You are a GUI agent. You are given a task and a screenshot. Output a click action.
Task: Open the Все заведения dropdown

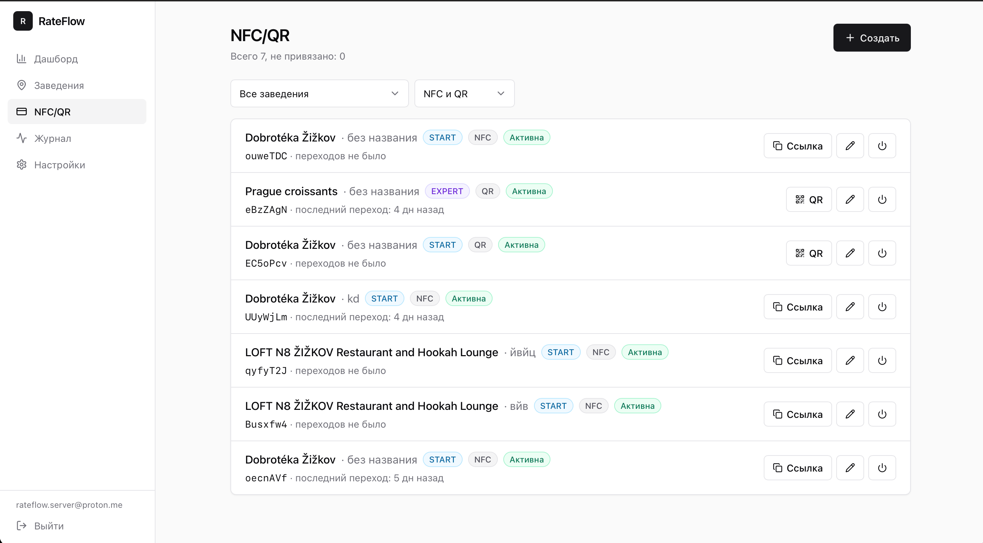(x=319, y=93)
